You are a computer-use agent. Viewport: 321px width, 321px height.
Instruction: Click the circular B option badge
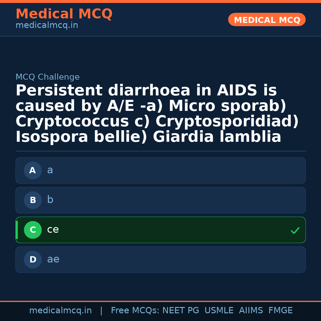(x=33, y=200)
